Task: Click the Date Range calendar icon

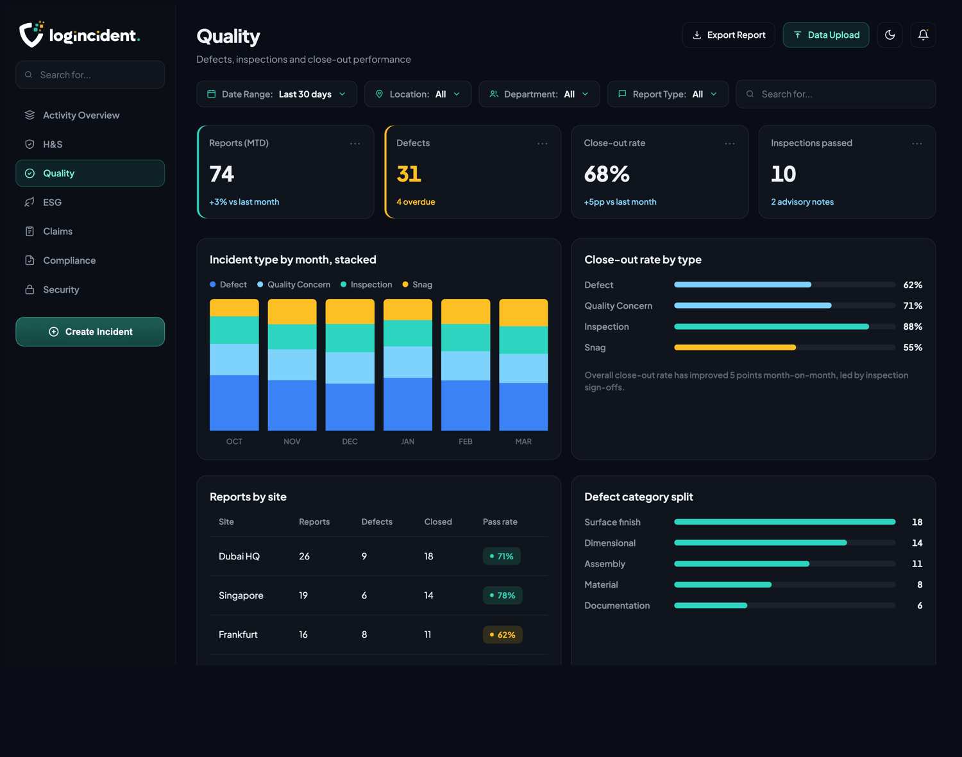Action: [212, 94]
